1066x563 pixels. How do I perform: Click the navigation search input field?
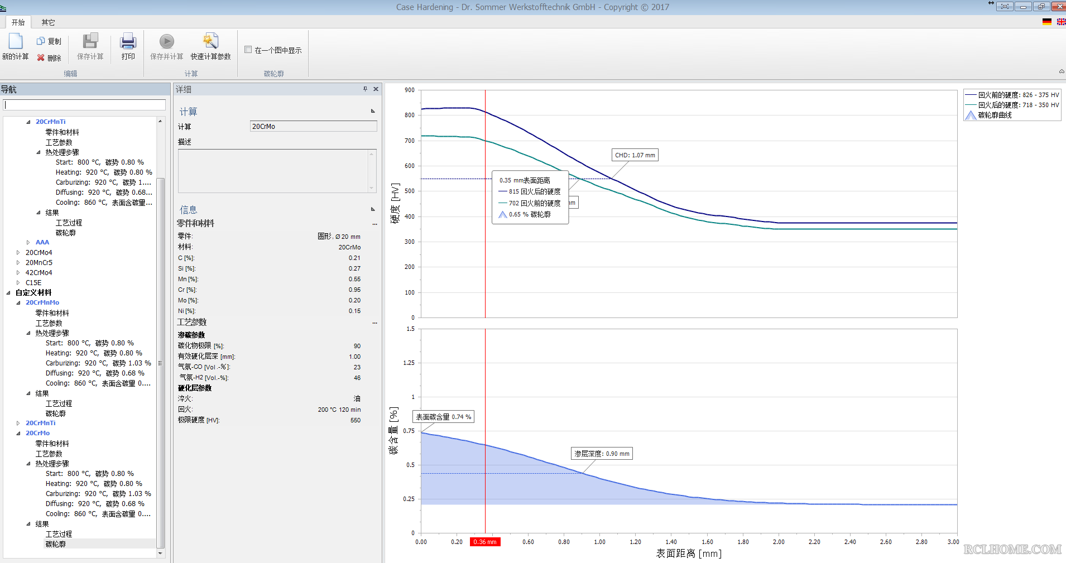84,105
